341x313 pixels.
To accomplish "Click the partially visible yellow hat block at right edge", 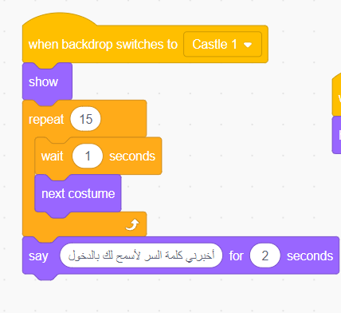I will point(337,96).
